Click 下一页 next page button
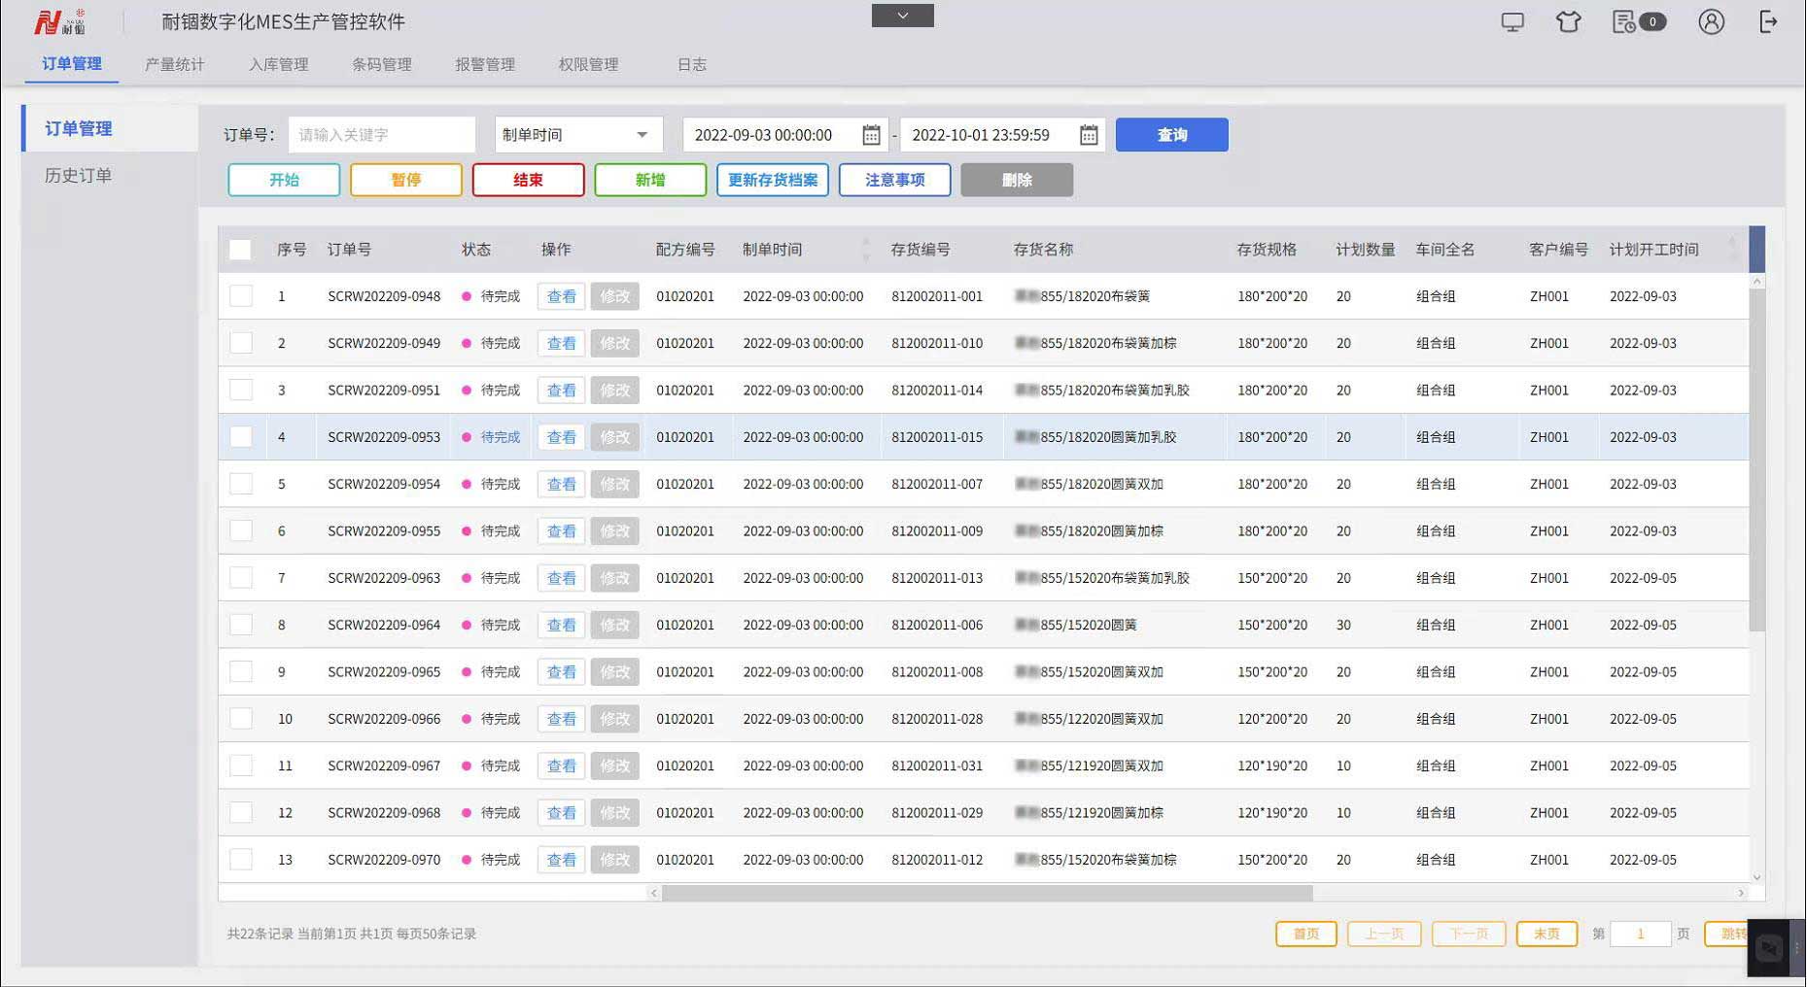 click(x=1468, y=934)
